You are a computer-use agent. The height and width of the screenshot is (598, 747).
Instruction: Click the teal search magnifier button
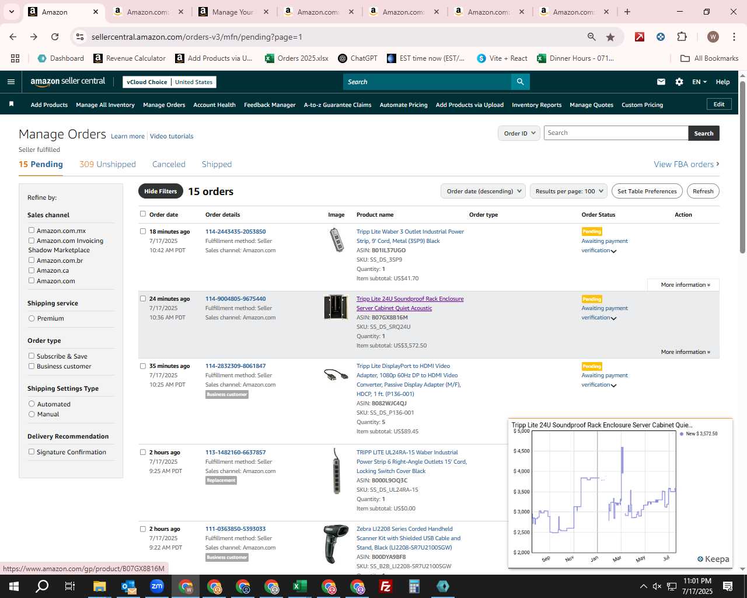[520, 82]
